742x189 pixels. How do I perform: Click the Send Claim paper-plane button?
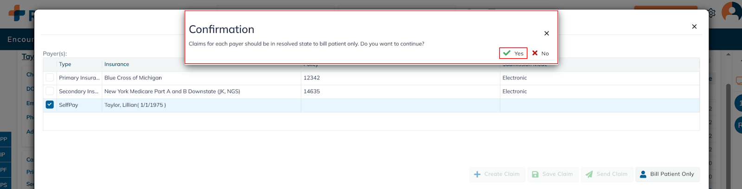coord(606,174)
